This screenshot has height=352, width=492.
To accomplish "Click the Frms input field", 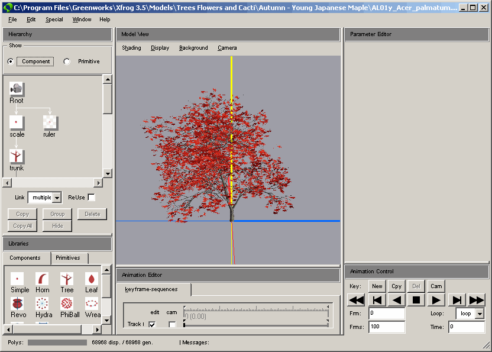I will click(x=387, y=327).
